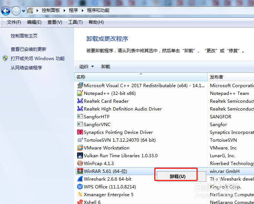Click the Control Panel address bar icon
This screenshot has width=254, height=204.
click(30, 11)
